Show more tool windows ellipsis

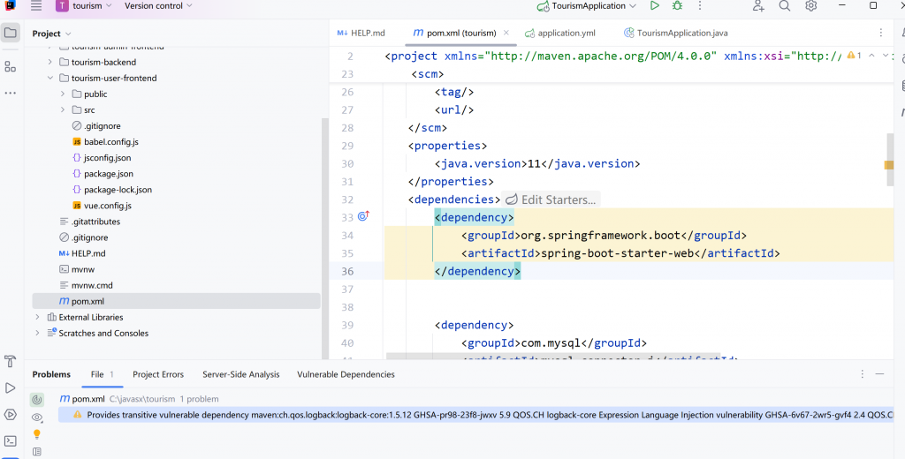11,93
